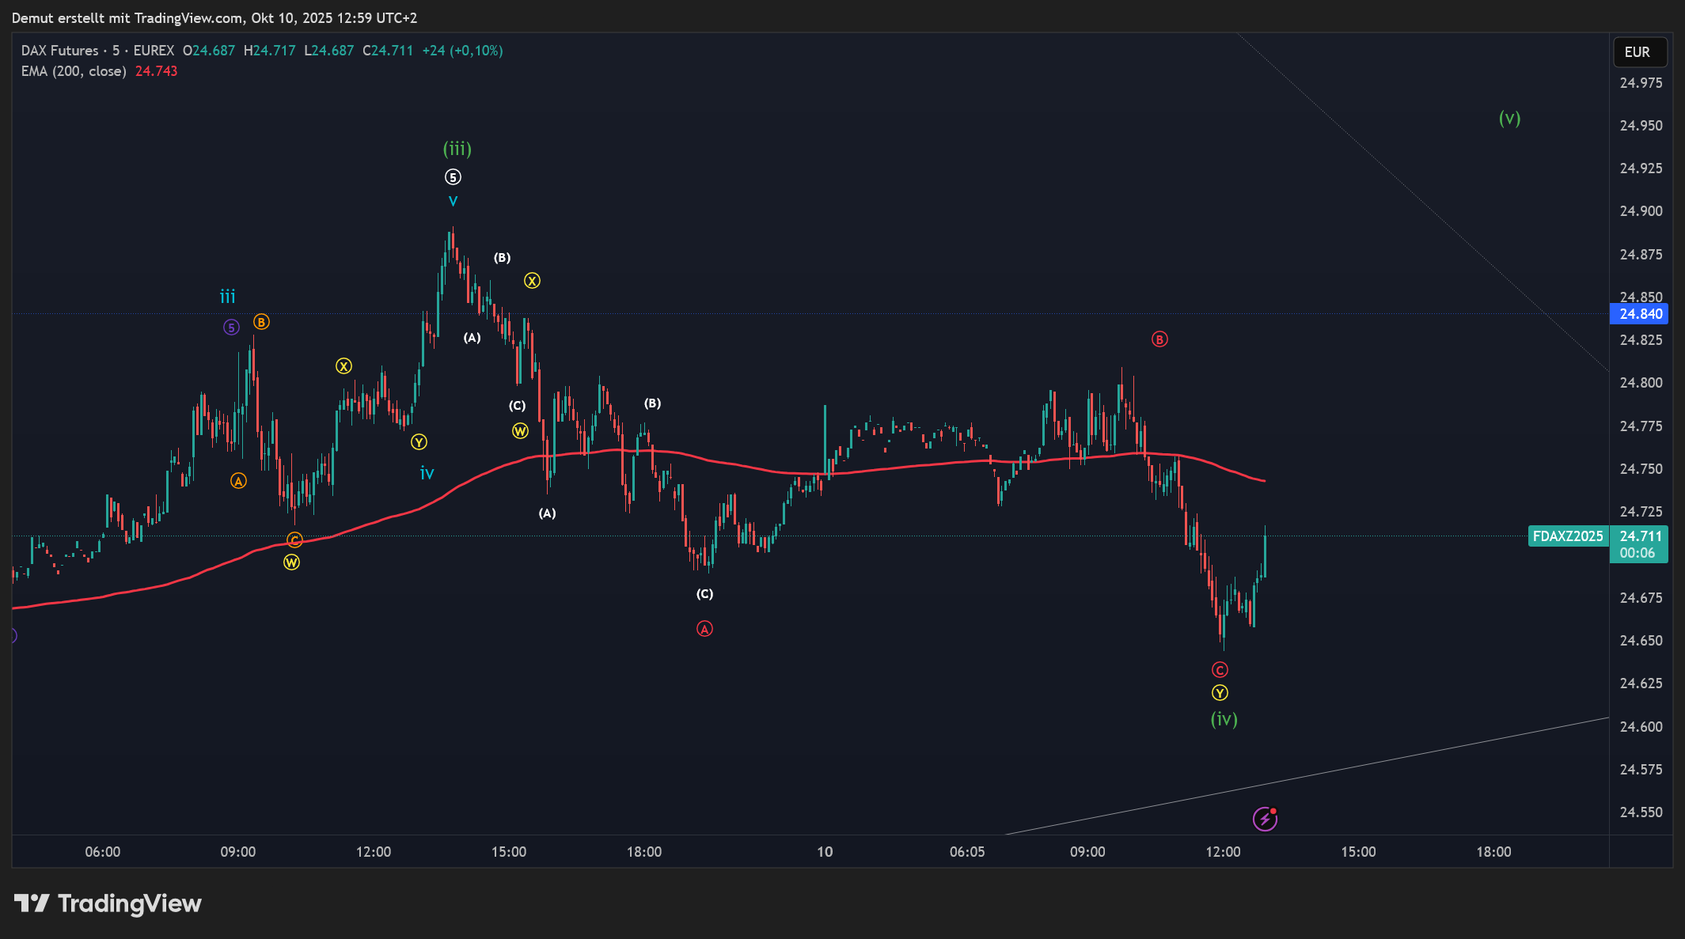This screenshot has width=1685, height=939.
Task: Select the cyan iv wave label
Action: (x=427, y=473)
